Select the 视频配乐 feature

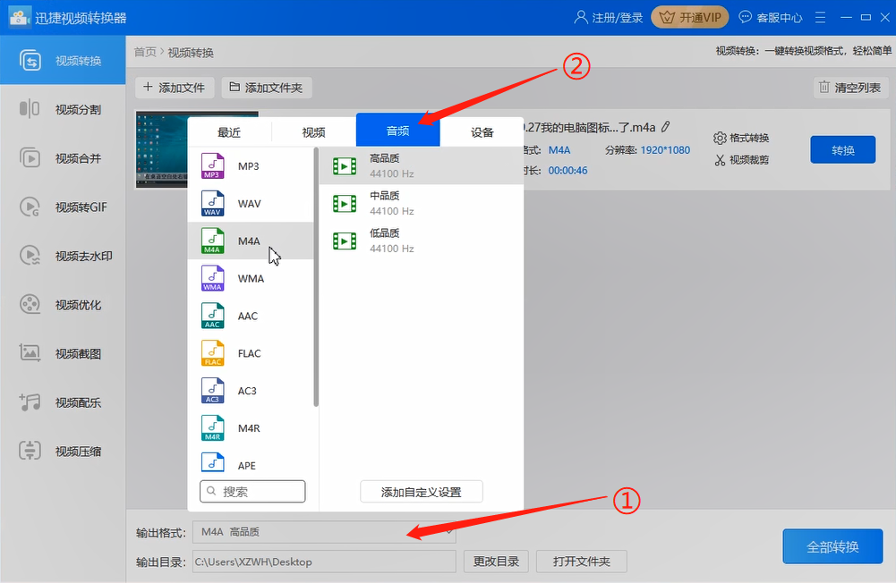click(x=63, y=402)
